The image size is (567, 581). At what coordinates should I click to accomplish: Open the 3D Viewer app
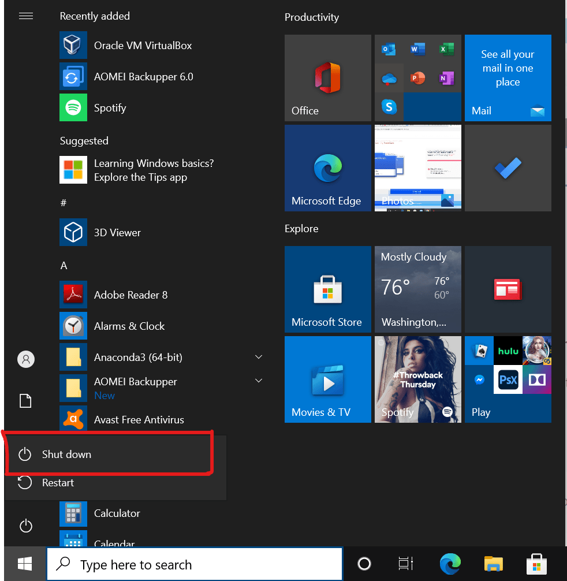coord(117,233)
